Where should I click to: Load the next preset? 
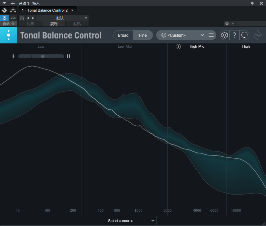[33, 18]
